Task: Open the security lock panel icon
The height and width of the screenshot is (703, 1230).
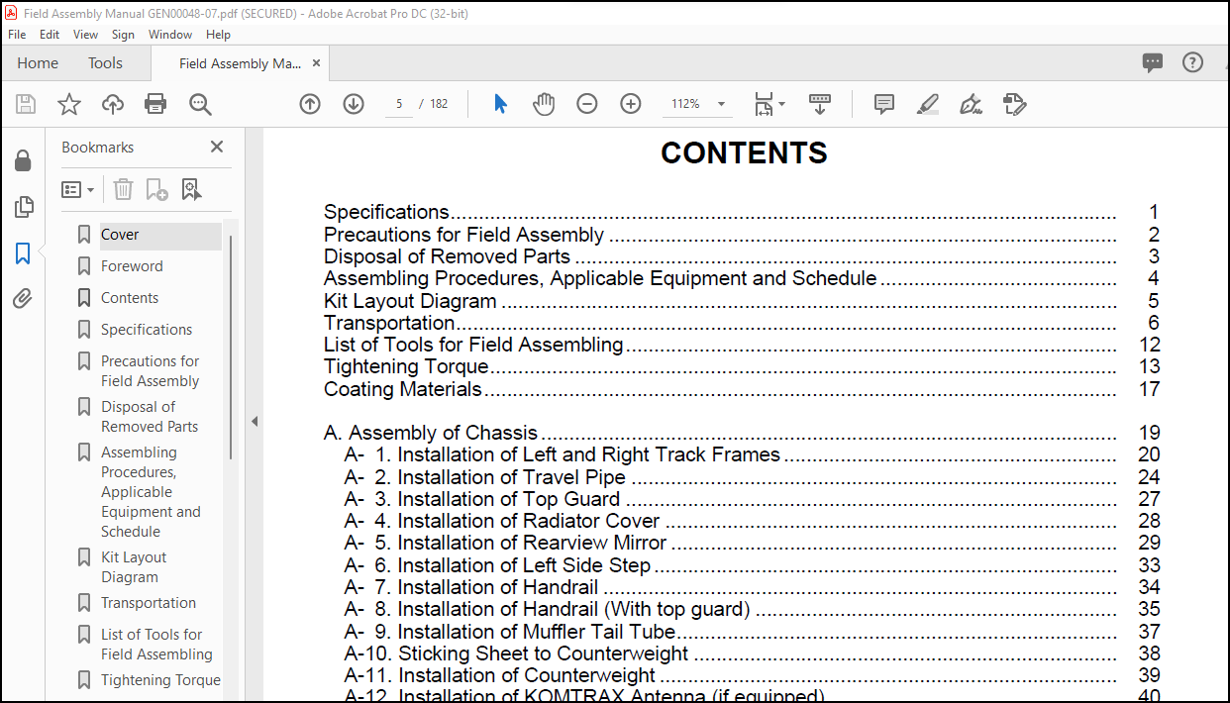Action: (x=23, y=160)
